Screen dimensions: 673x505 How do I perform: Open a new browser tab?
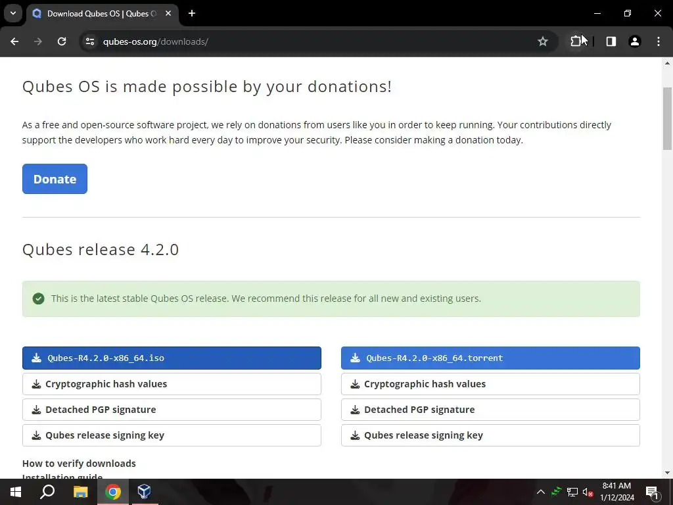point(192,13)
